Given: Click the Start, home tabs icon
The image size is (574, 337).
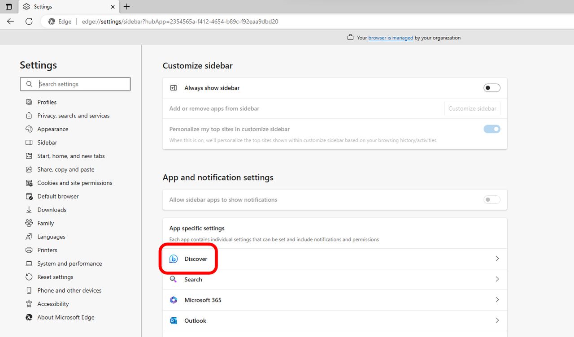Looking at the screenshot, I should [x=29, y=156].
